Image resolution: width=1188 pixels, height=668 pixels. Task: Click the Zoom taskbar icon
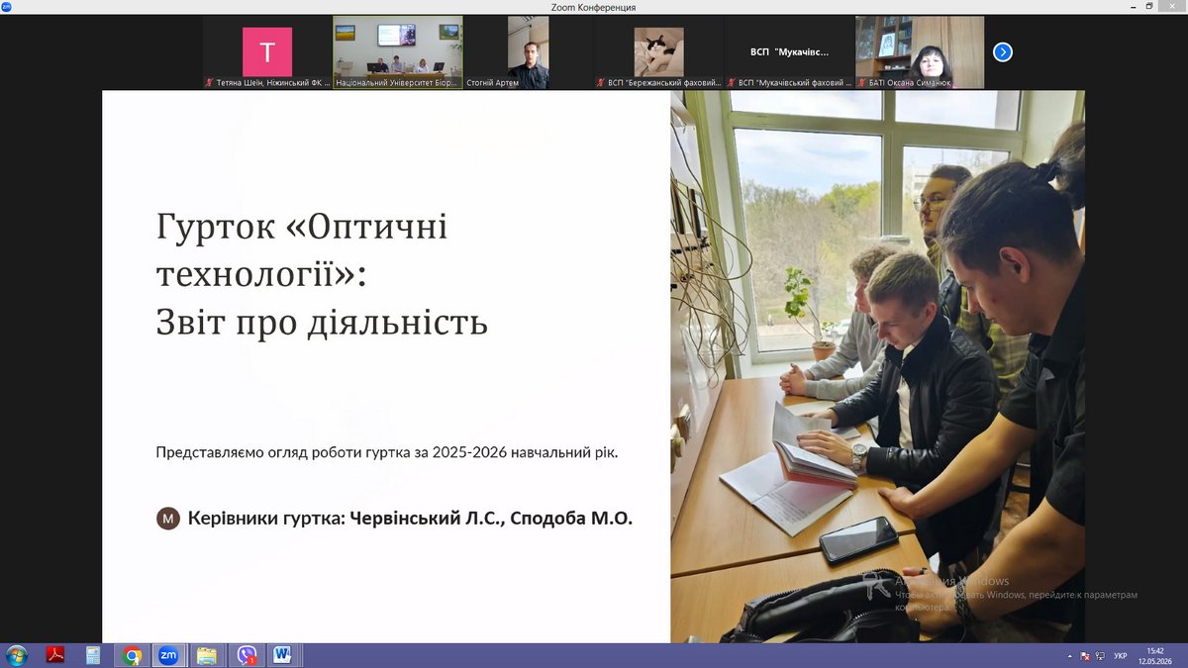click(x=168, y=655)
